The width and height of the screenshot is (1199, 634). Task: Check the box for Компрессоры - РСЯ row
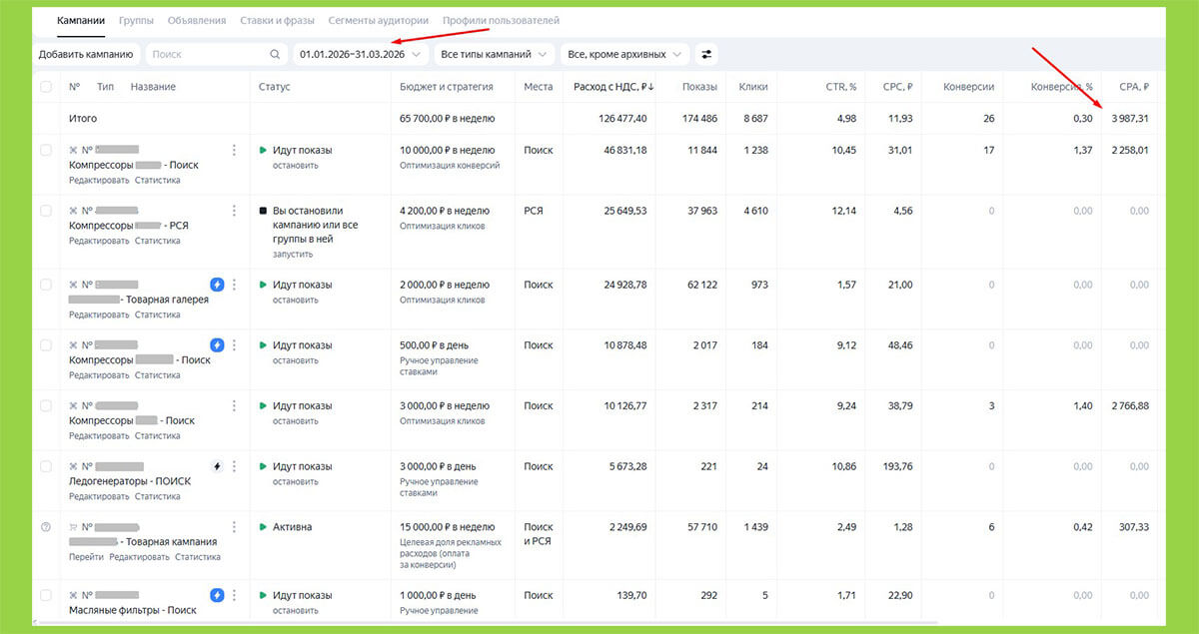click(x=46, y=211)
